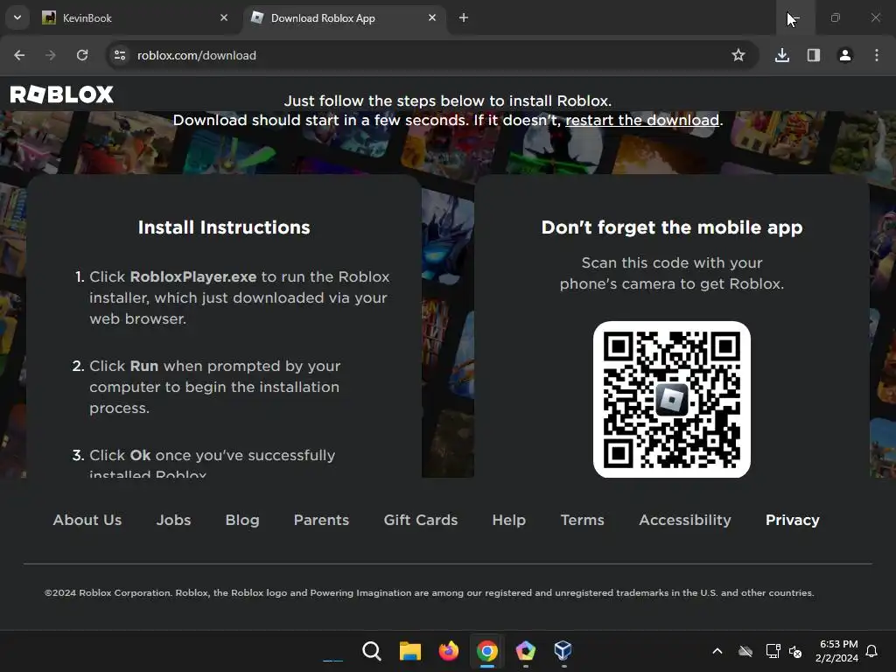Click the Roblox logo
This screenshot has height=672, width=896.
62,94
